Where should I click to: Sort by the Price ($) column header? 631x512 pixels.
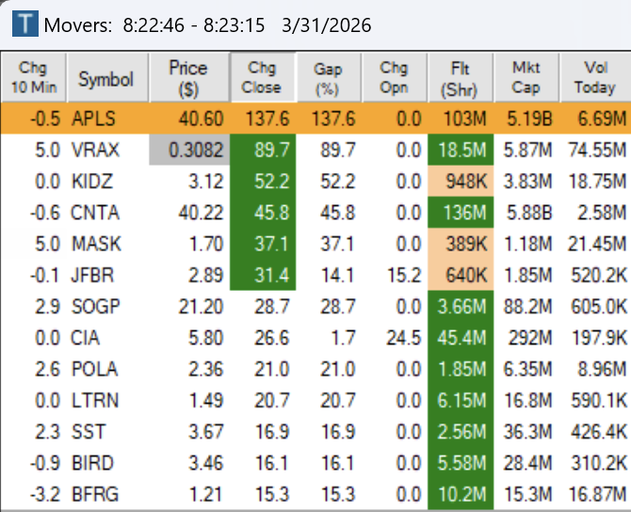[189, 77]
